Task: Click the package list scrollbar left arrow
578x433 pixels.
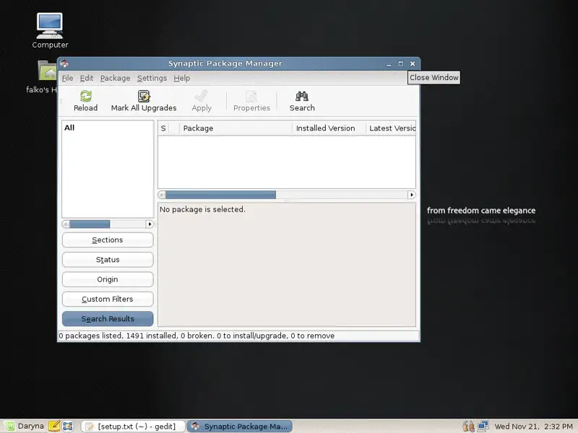Action: (162, 195)
